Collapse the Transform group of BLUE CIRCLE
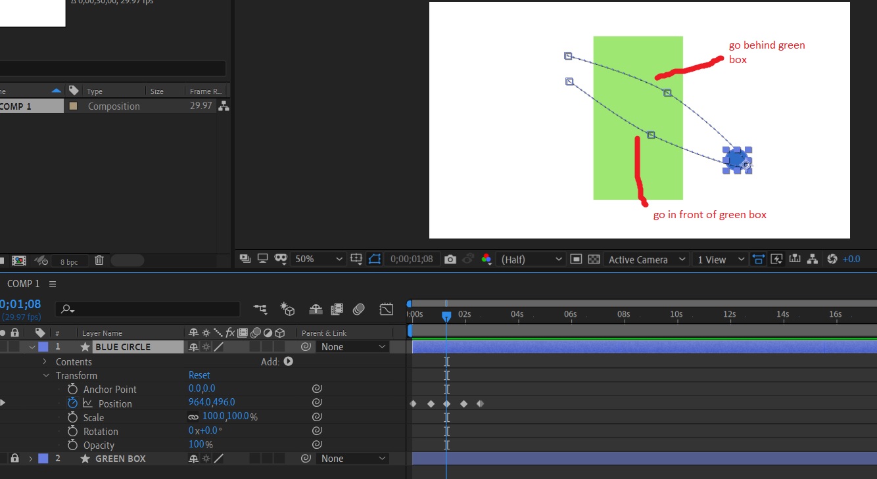The image size is (877, 479). coord(46,375)
